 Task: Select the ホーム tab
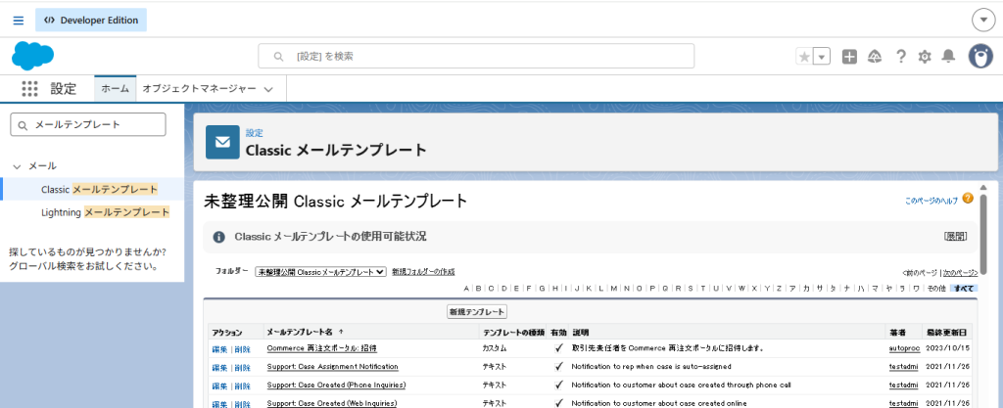click(x=116, y=89)
